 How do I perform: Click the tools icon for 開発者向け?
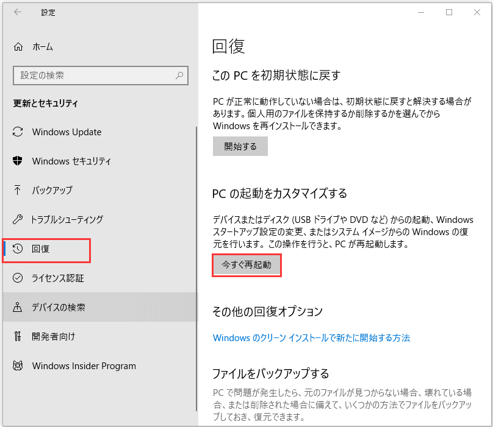point(17,337)
